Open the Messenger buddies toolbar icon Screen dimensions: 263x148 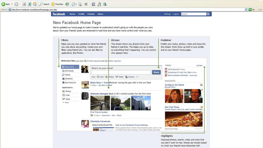(x=105, y=4)
